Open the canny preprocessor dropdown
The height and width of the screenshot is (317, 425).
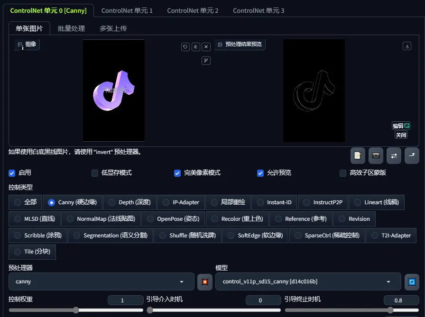click(x=101, y=281)
